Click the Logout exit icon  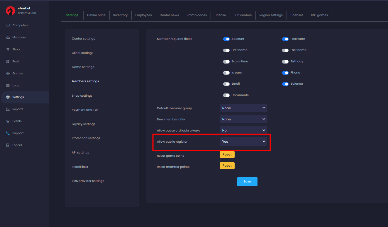8,145
